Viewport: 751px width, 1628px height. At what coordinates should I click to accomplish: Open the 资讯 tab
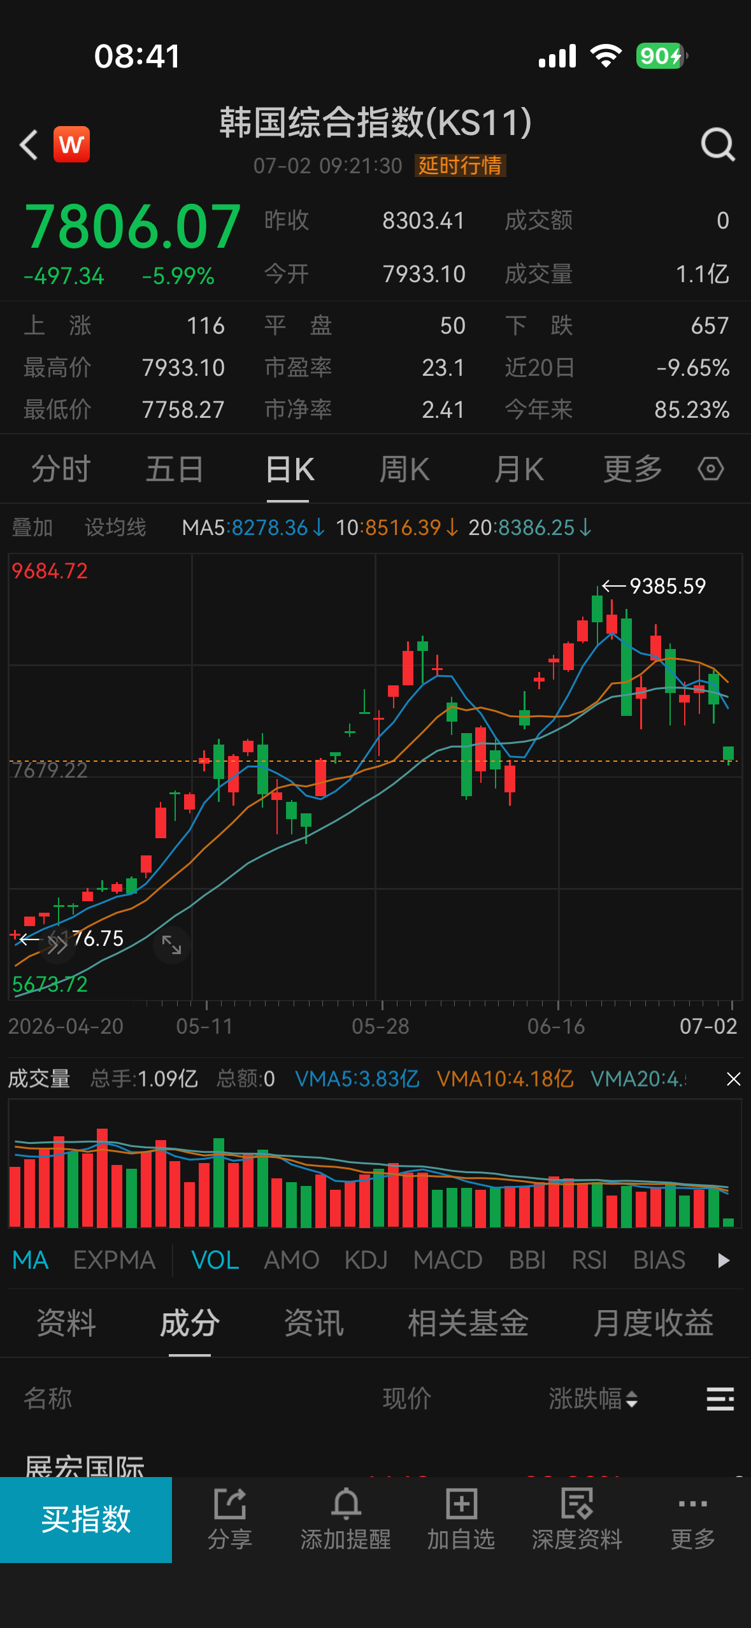pyautogui.click(x=314, y=1323)
